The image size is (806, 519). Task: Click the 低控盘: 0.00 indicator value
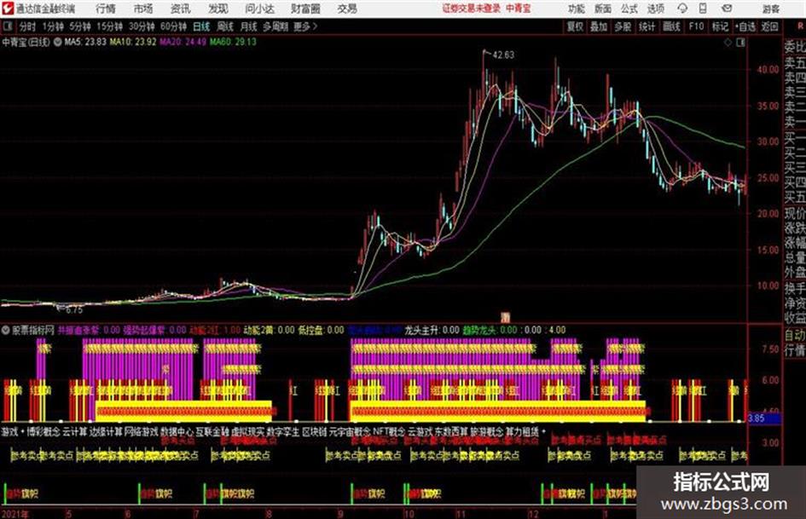coord(321,330)
